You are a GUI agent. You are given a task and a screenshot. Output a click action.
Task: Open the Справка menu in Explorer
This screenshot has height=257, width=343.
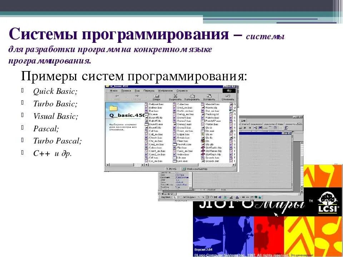[182, 90]
